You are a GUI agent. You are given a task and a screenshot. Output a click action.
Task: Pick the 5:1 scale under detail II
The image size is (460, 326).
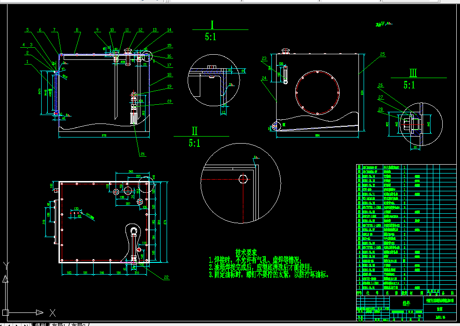(195, 143)
